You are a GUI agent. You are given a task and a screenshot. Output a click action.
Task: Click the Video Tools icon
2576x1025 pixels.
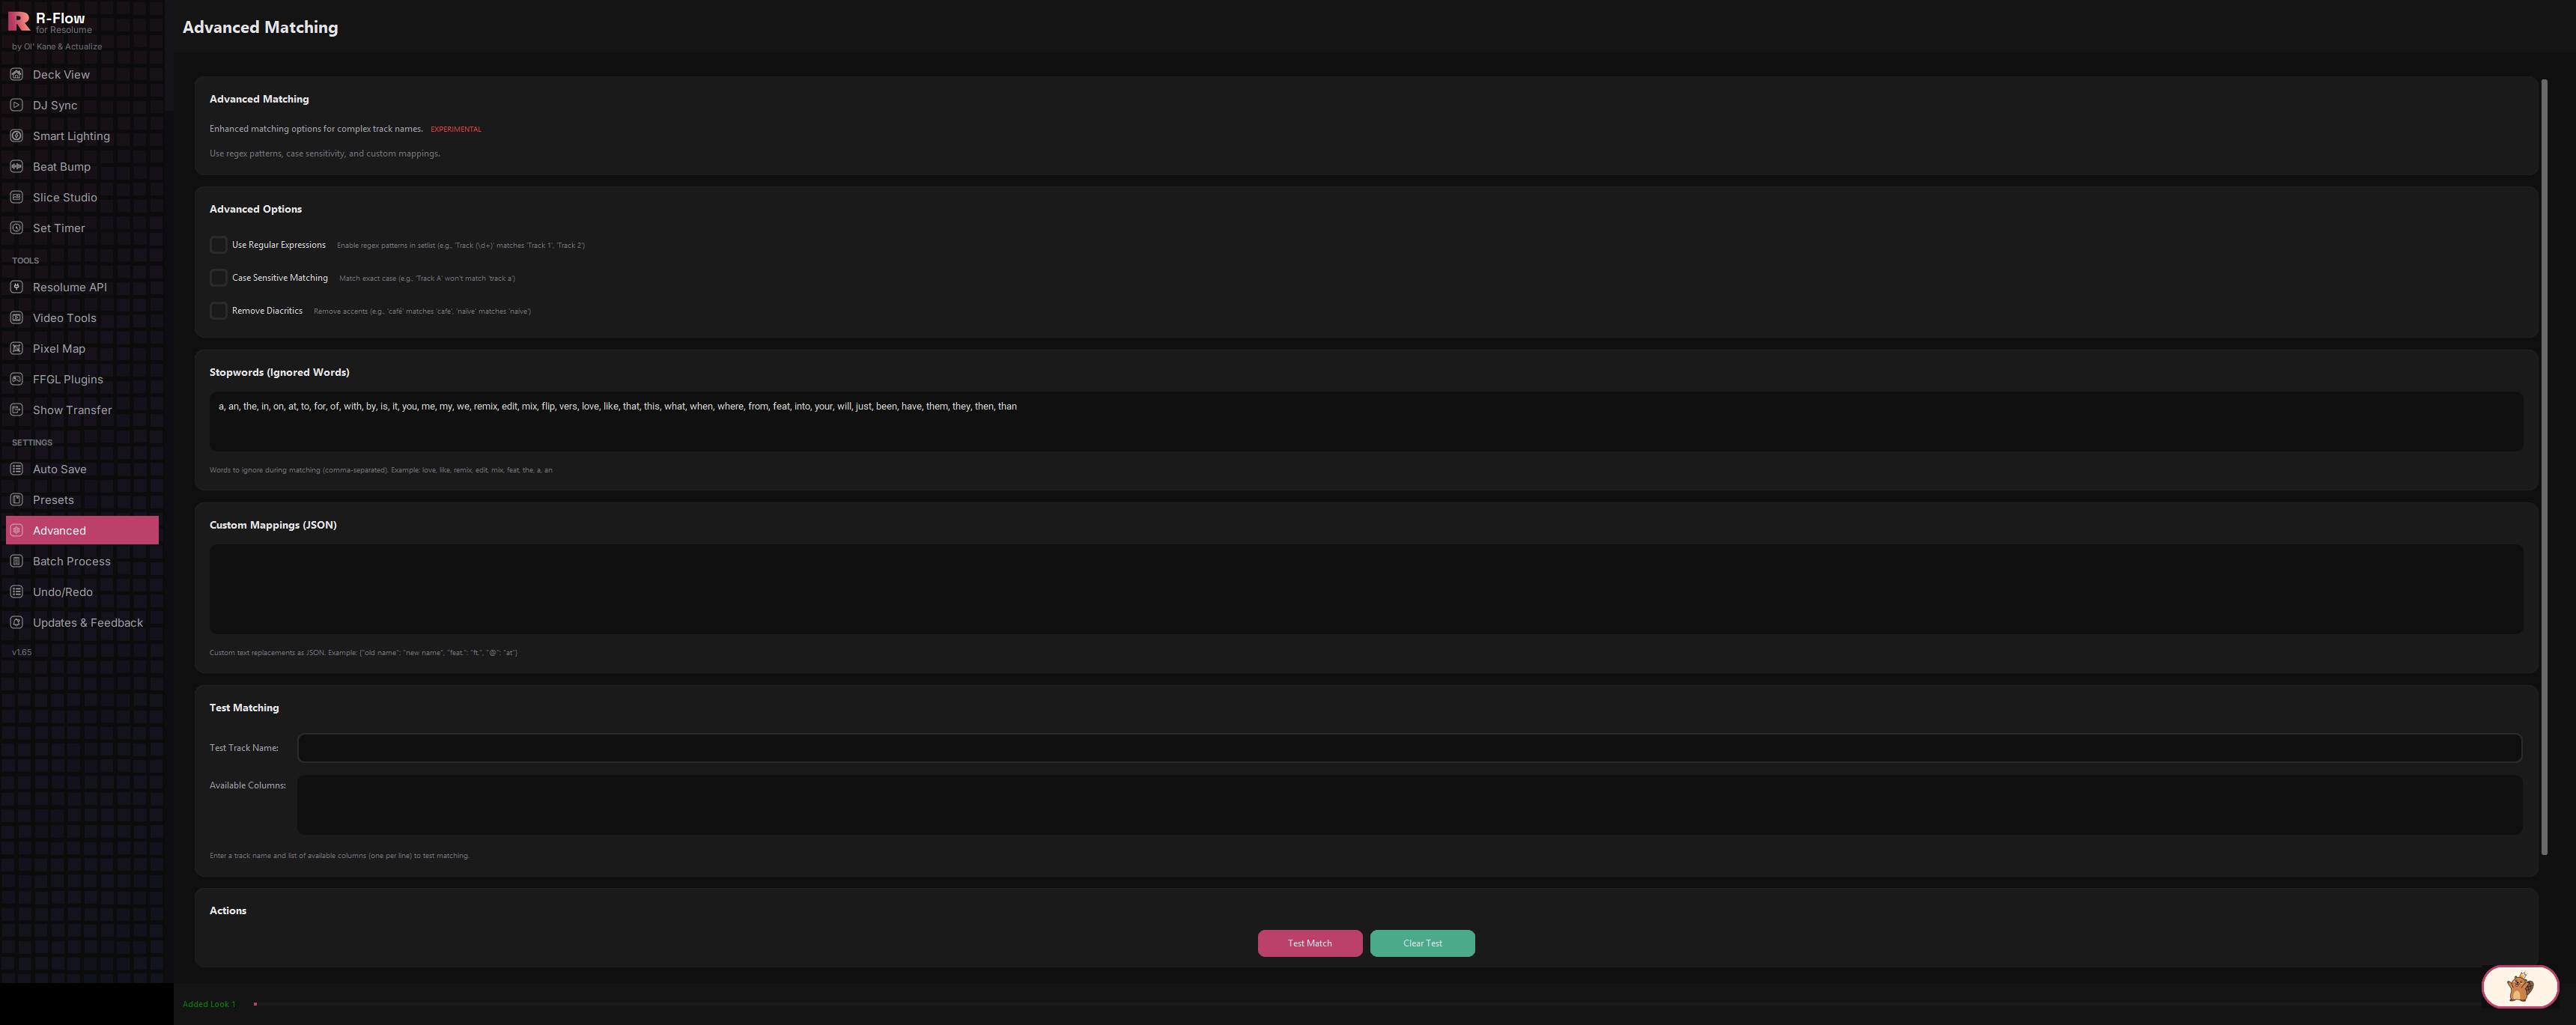click(x=16, y=318)
